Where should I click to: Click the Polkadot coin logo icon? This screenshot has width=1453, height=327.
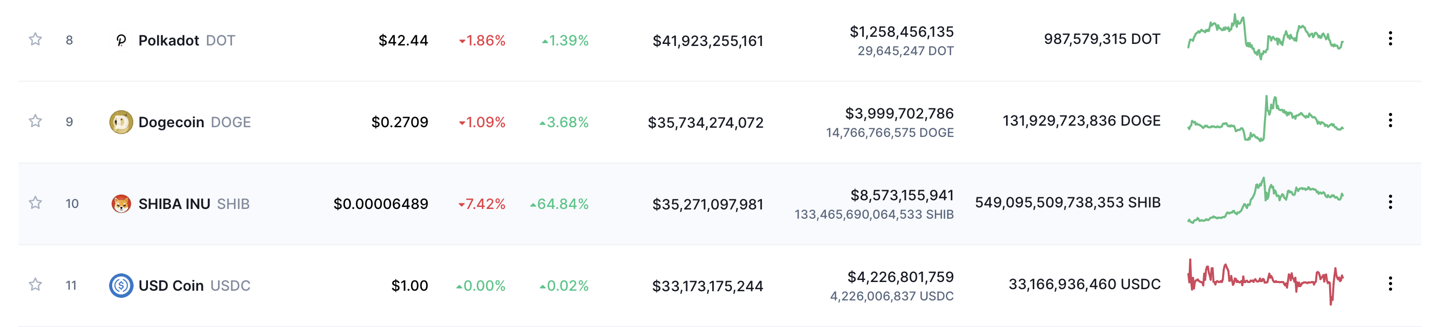[121, 40]
